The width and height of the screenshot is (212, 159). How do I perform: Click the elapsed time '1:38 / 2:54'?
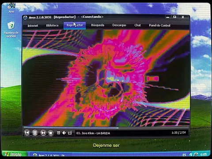tap(178, 132)
